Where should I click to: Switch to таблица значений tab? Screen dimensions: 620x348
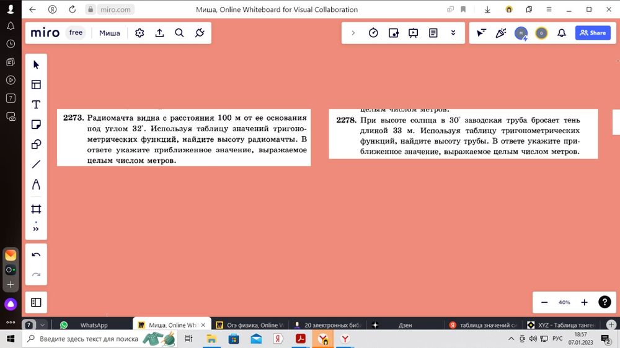(x=483, y=324)
